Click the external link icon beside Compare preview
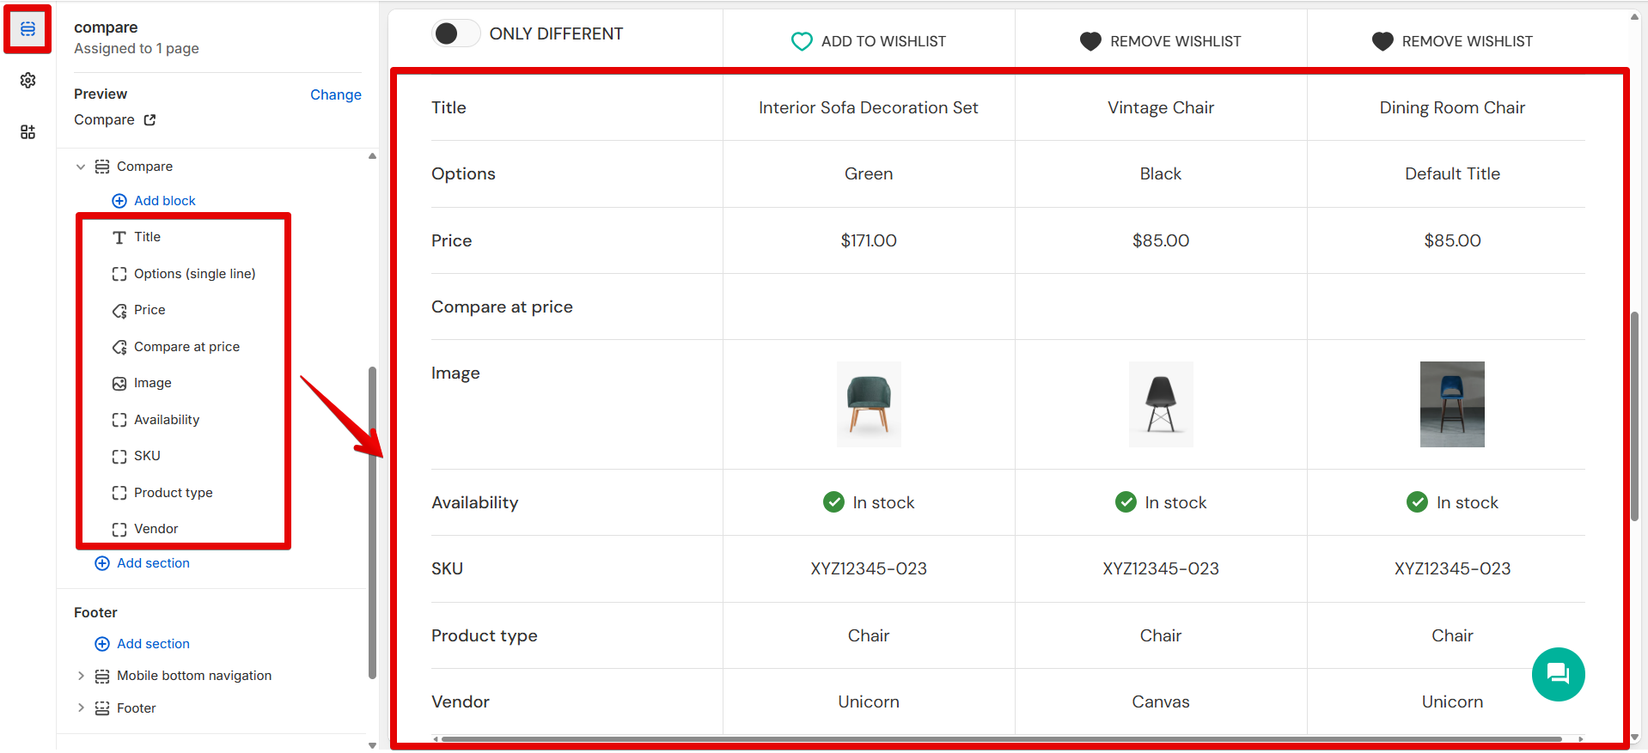This screenshot has height=753, width=1648. point(150,120)
